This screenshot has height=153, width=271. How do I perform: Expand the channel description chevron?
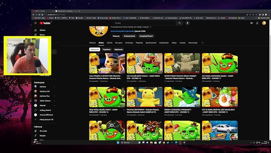point(151,27)
